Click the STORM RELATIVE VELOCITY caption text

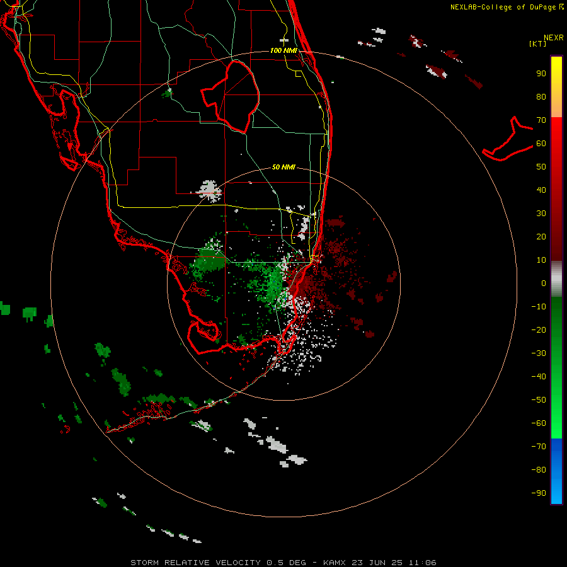[195, 563]
